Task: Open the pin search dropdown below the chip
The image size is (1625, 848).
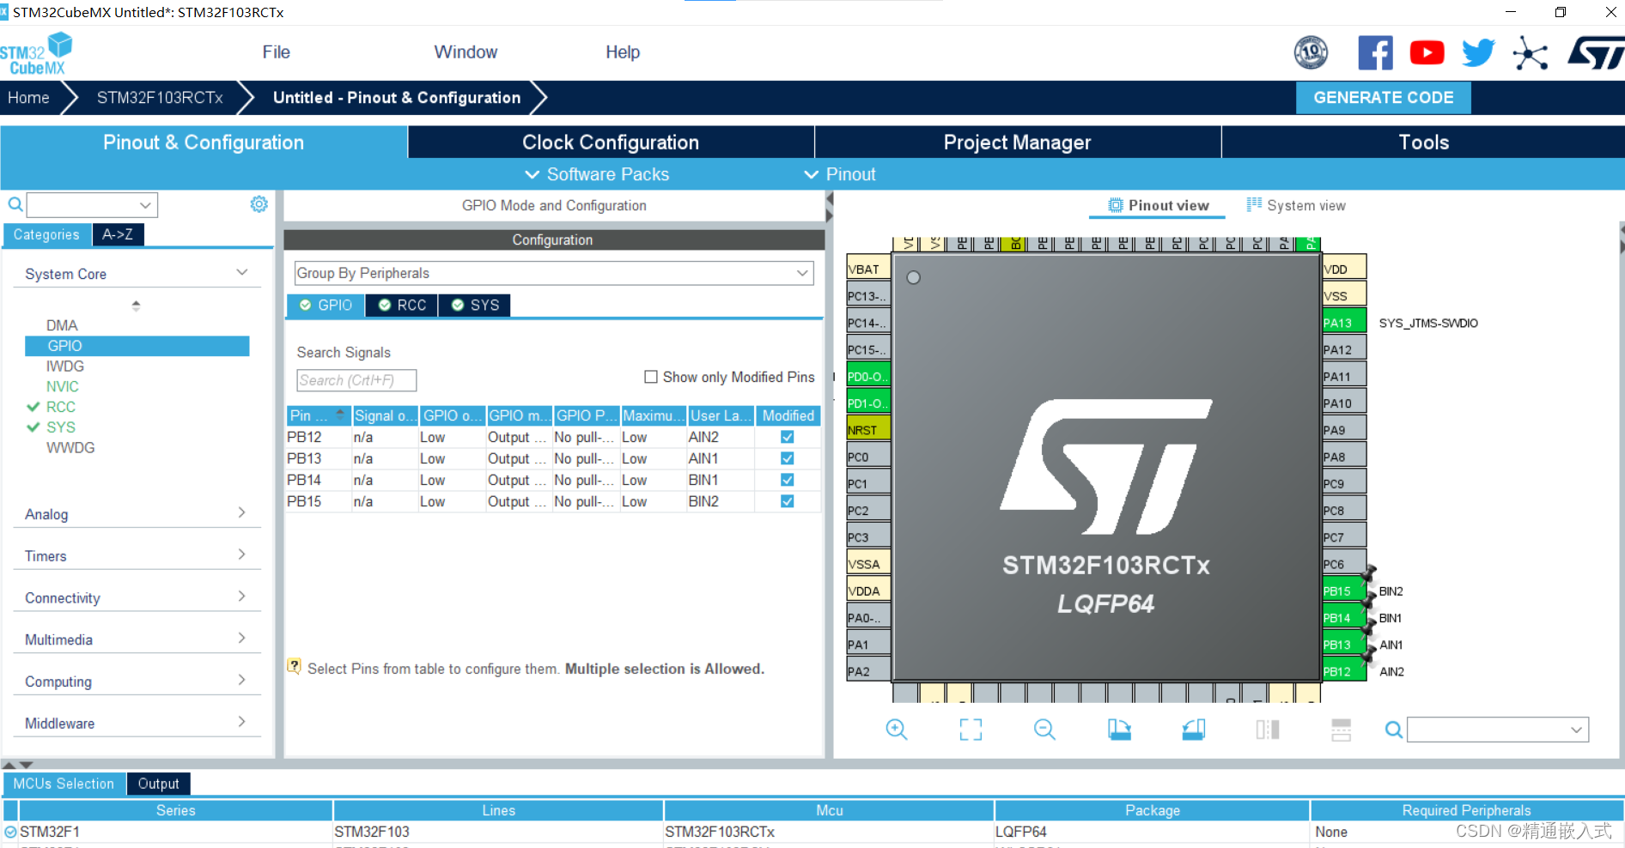Action: point(1498,730)
